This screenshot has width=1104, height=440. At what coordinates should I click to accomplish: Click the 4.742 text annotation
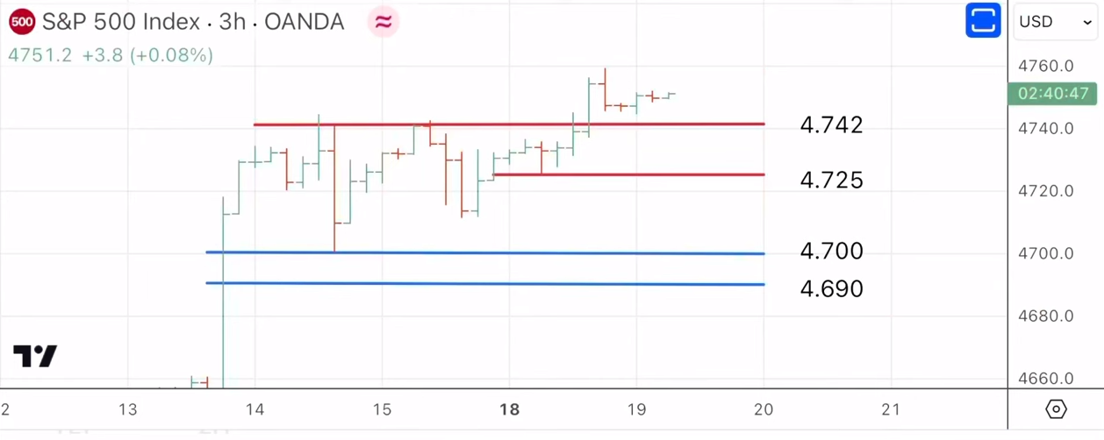831,124
